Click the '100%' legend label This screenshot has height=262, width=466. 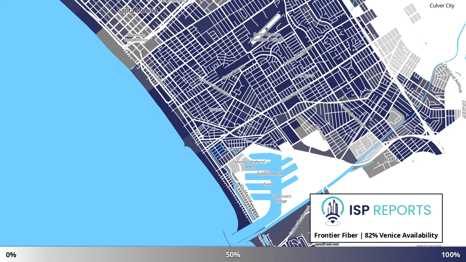[x=451, y=255]
